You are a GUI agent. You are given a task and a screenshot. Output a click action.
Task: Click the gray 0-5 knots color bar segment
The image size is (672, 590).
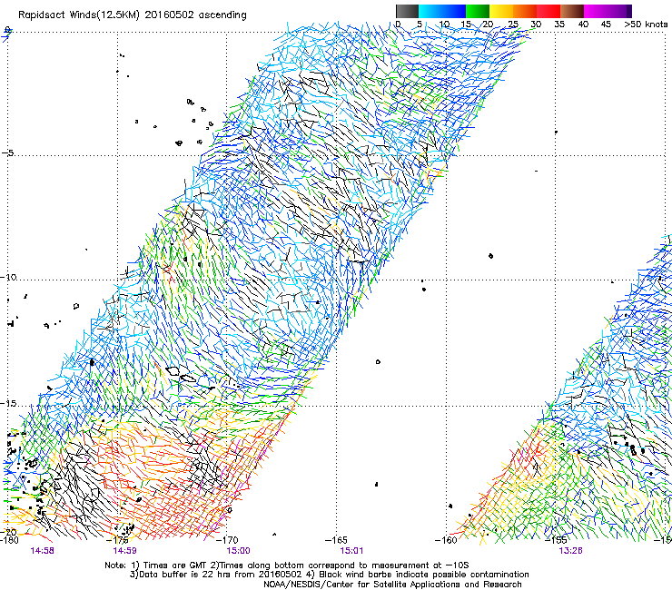point(407,11)
